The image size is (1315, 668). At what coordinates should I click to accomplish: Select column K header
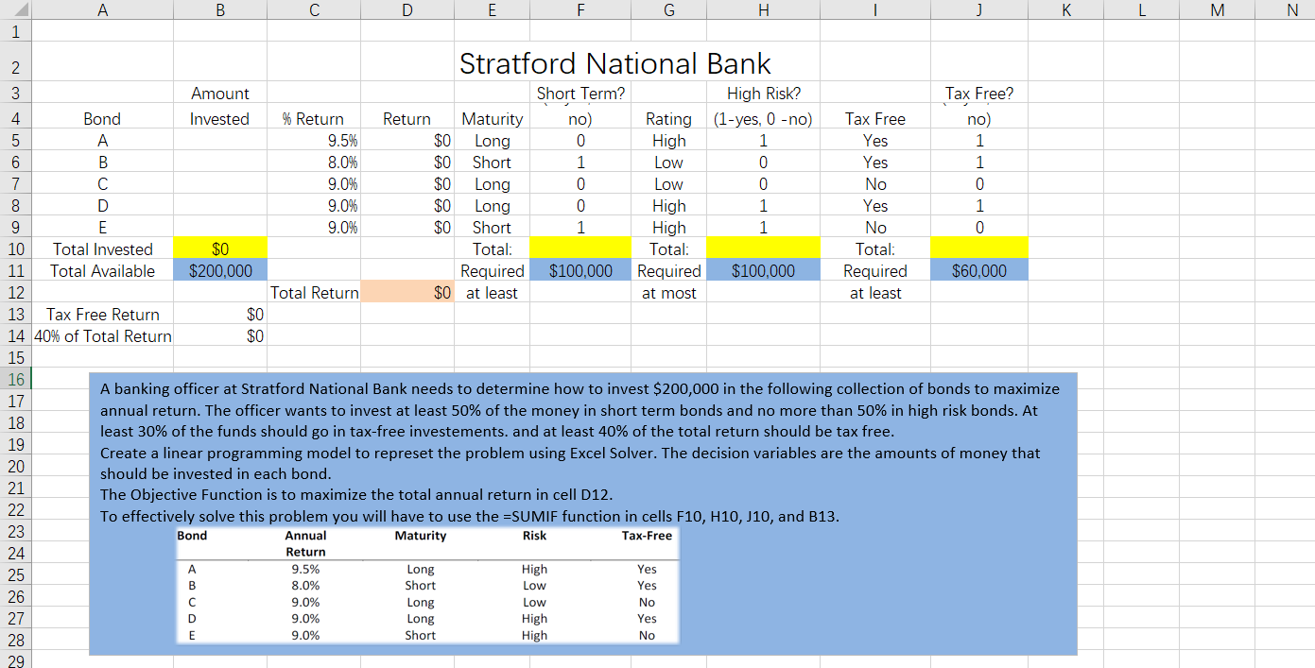pos(1066,9)
